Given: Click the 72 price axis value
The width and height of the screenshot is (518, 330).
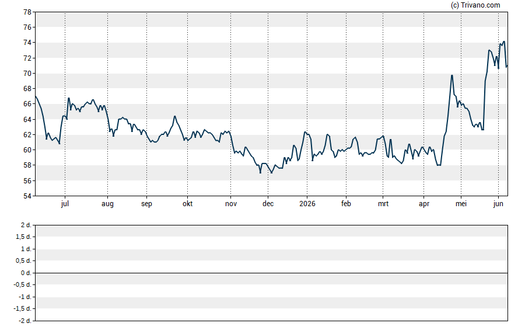Looking at the screenshot, I should tap(27, 58).
